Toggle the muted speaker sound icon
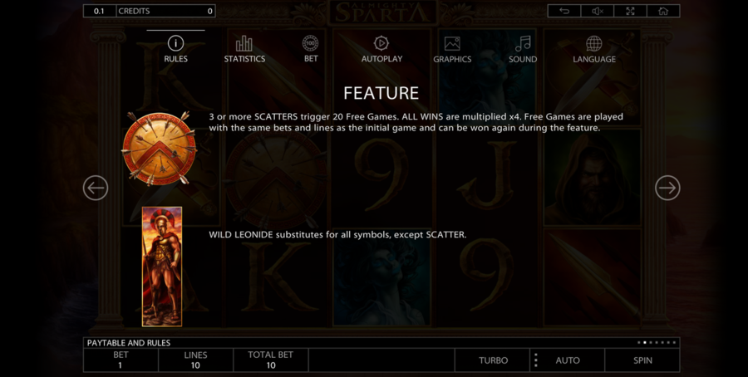Screen dimensions: 748x377 point(598,11)
